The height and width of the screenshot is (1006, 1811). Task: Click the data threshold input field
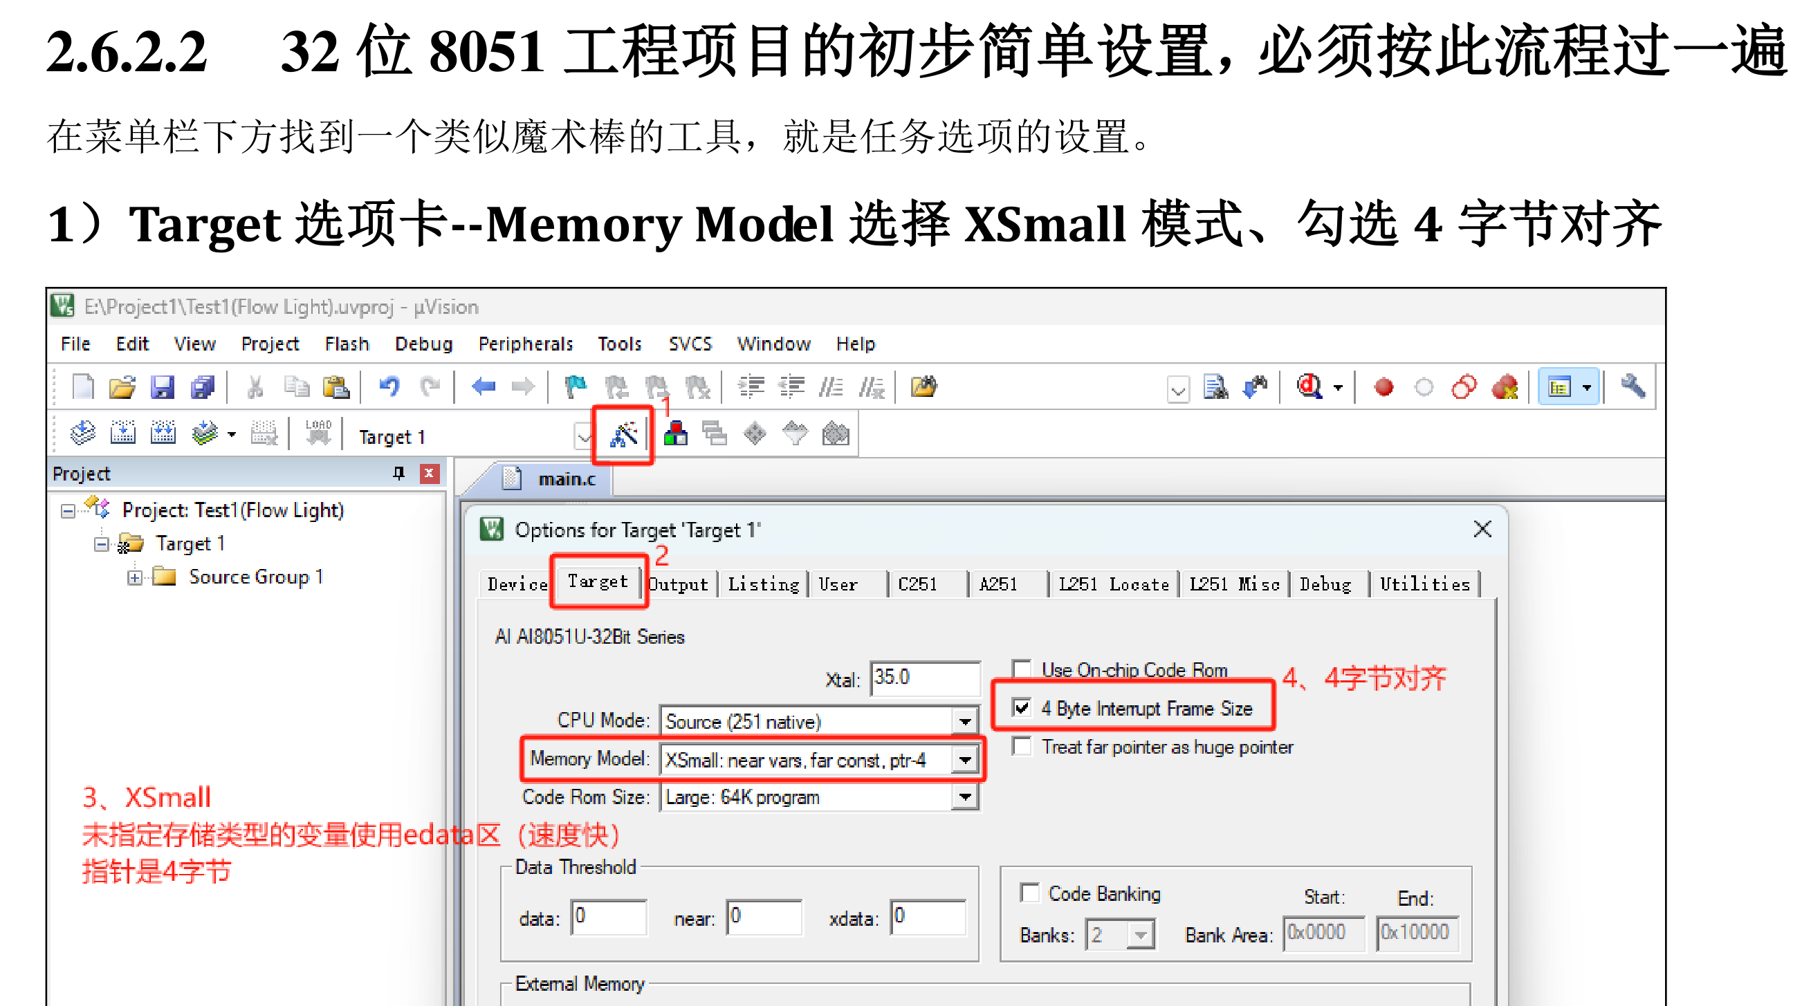(609, 917)
